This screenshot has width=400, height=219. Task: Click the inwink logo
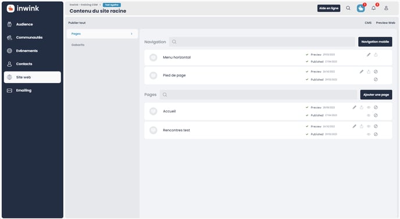pos(23,8)
